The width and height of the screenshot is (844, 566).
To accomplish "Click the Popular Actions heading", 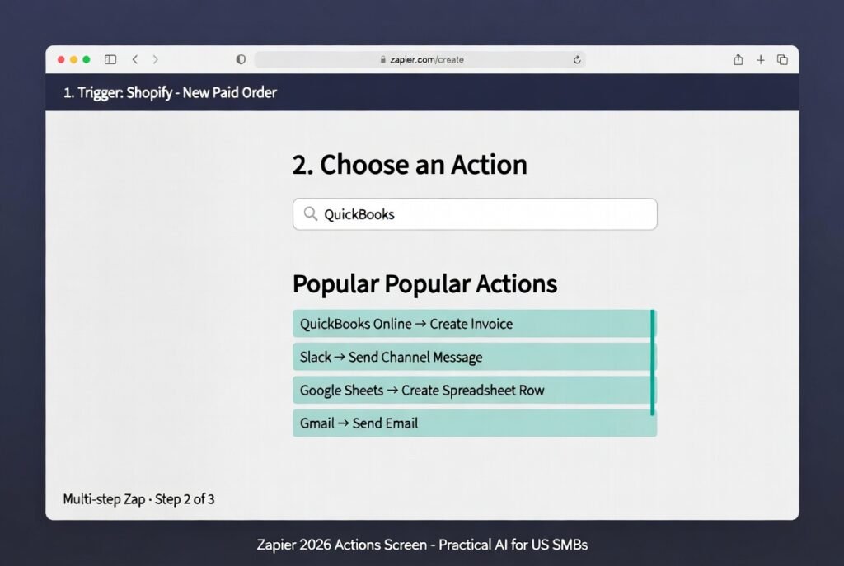I will point(424,283).
